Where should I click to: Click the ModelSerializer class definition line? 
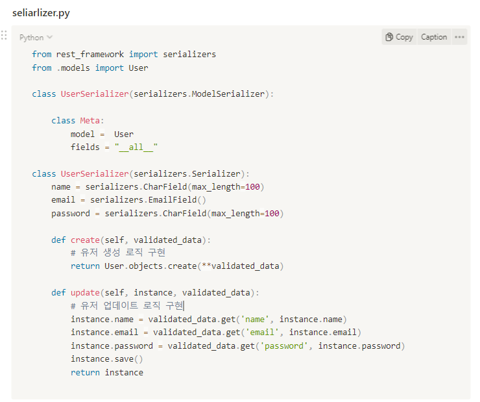point(152,94)
